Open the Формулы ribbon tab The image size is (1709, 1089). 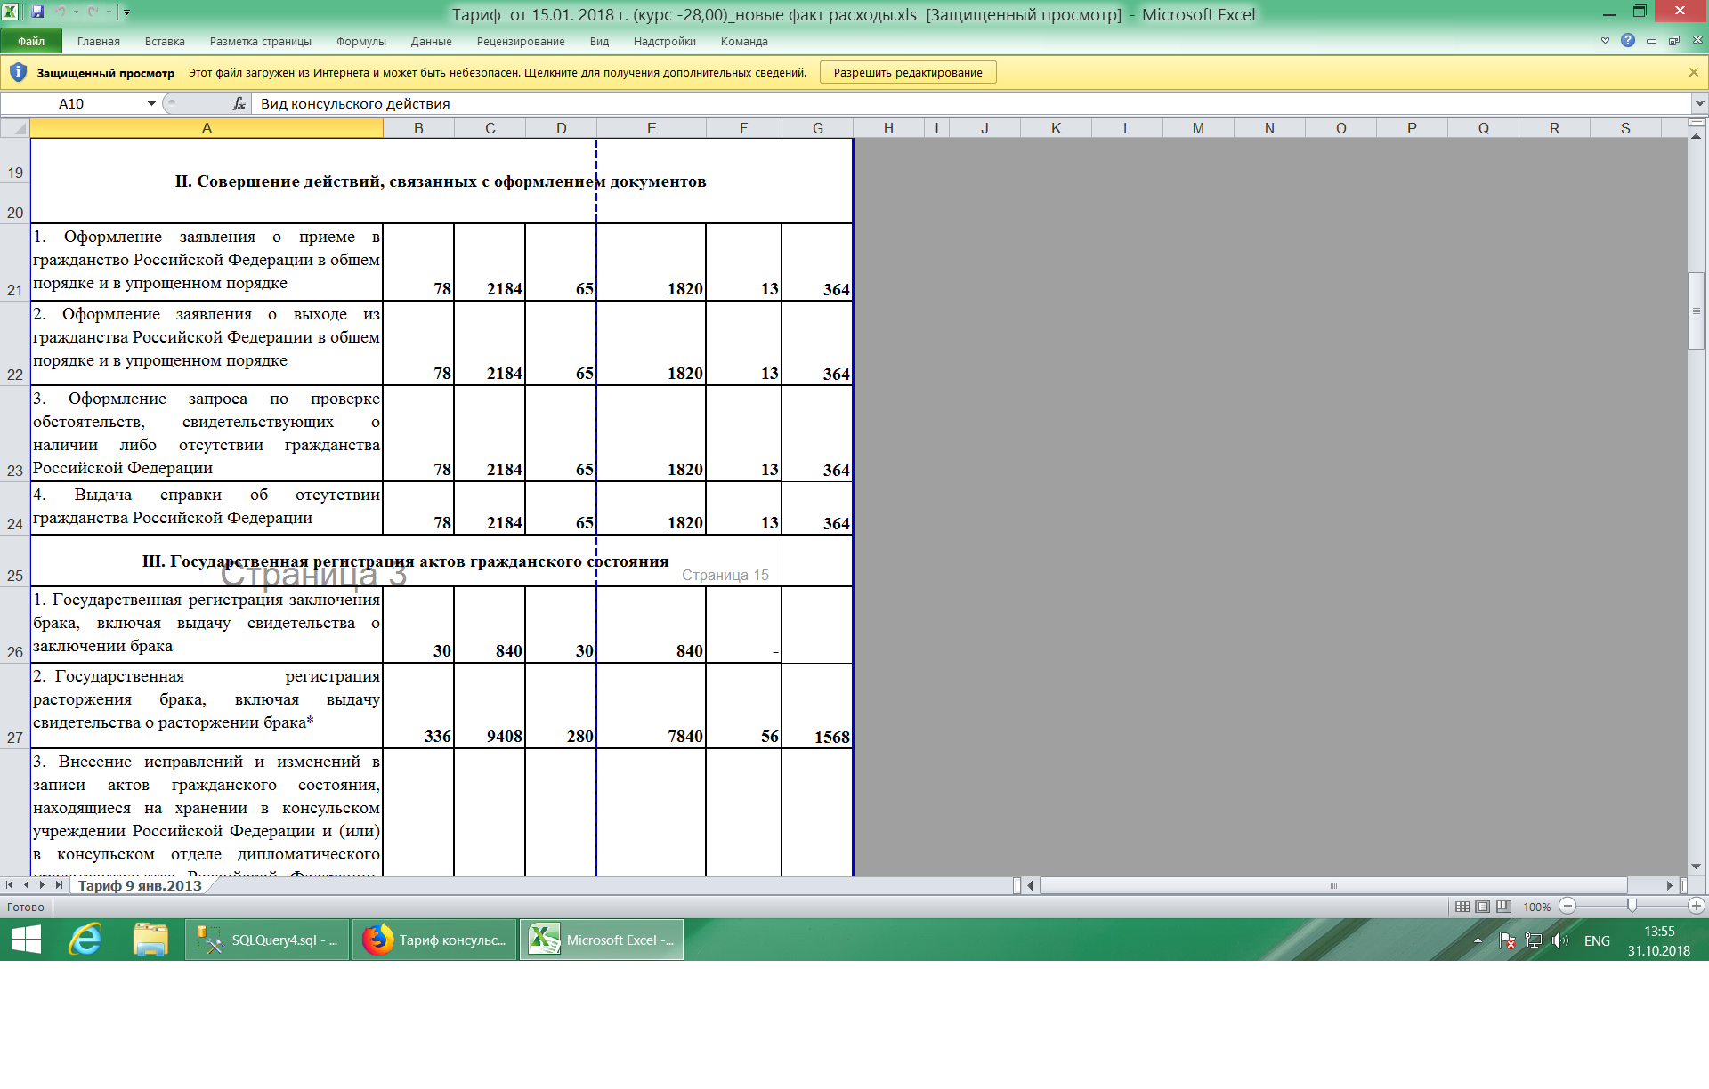360,41
